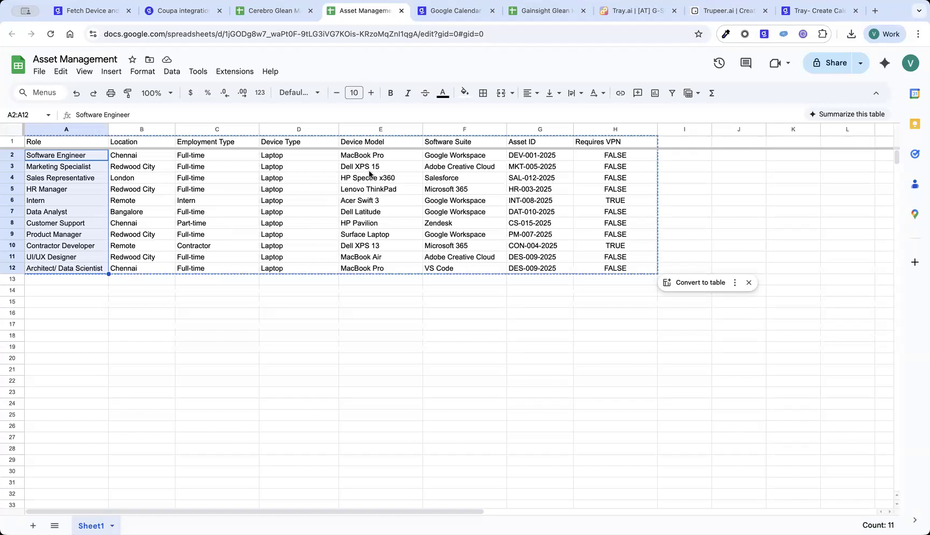Open the font size zoom dropdown showing 100%
This screenshot has height=535, width=930.
[x=156, y=93]
